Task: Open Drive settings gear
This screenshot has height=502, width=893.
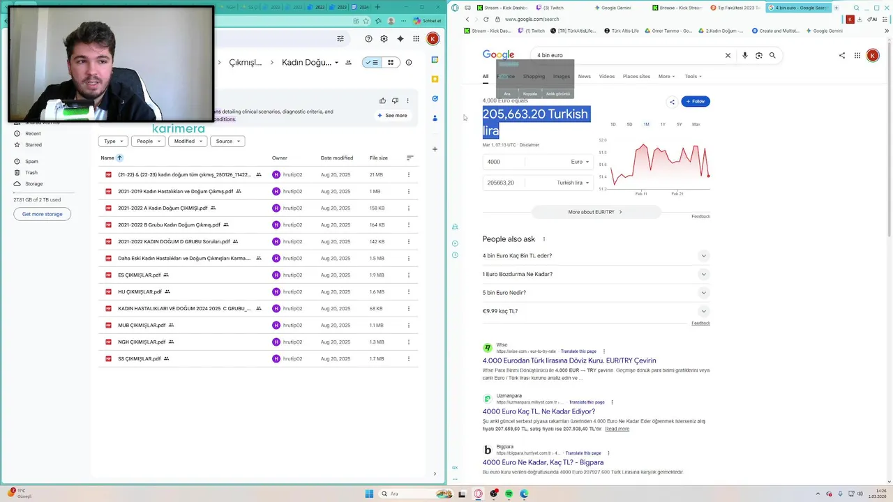Action: tap(384, 39)
